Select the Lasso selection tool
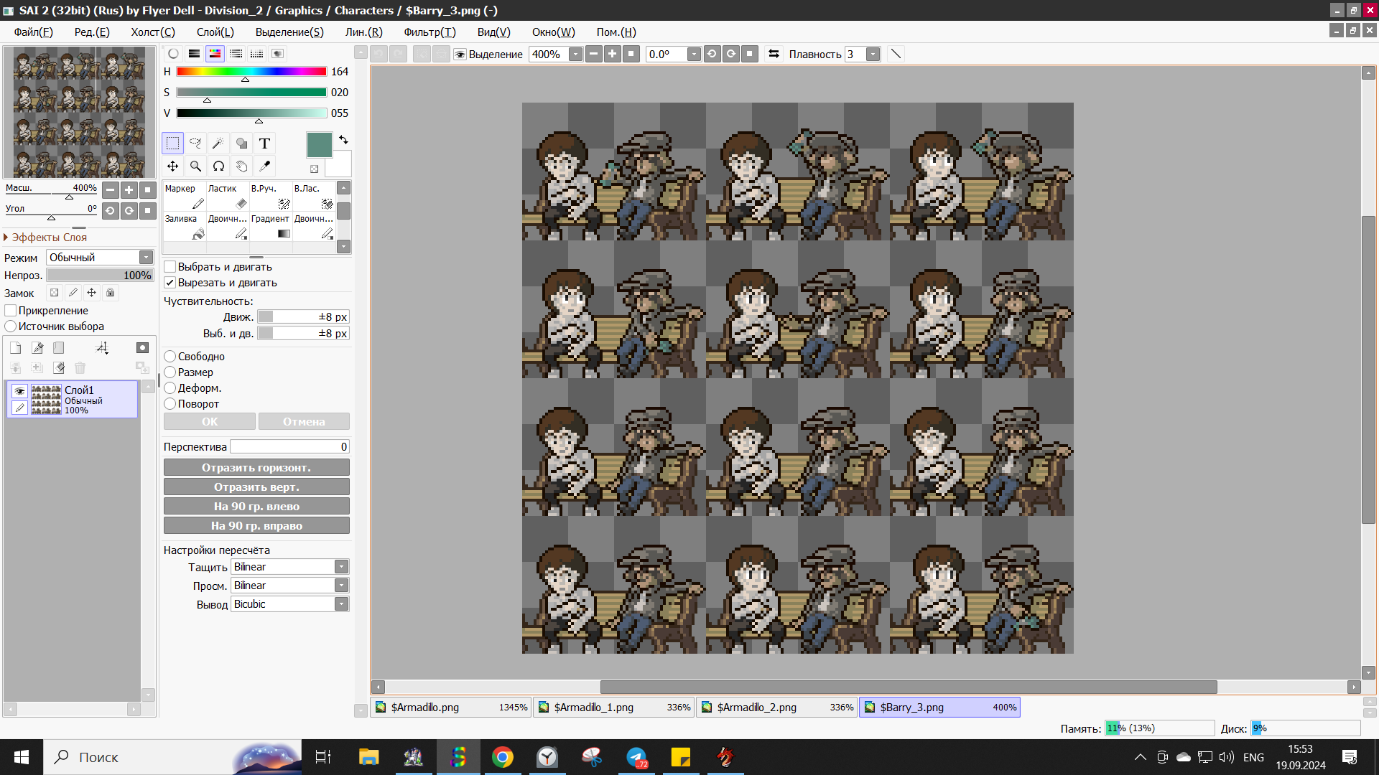 (195, 144)
